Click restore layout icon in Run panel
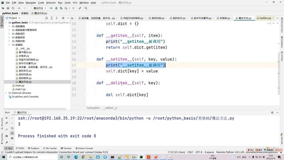 pyautogui.click(x=7, y=136)
